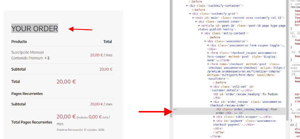Expand the checkout_coupon form node

coord(208,53)
